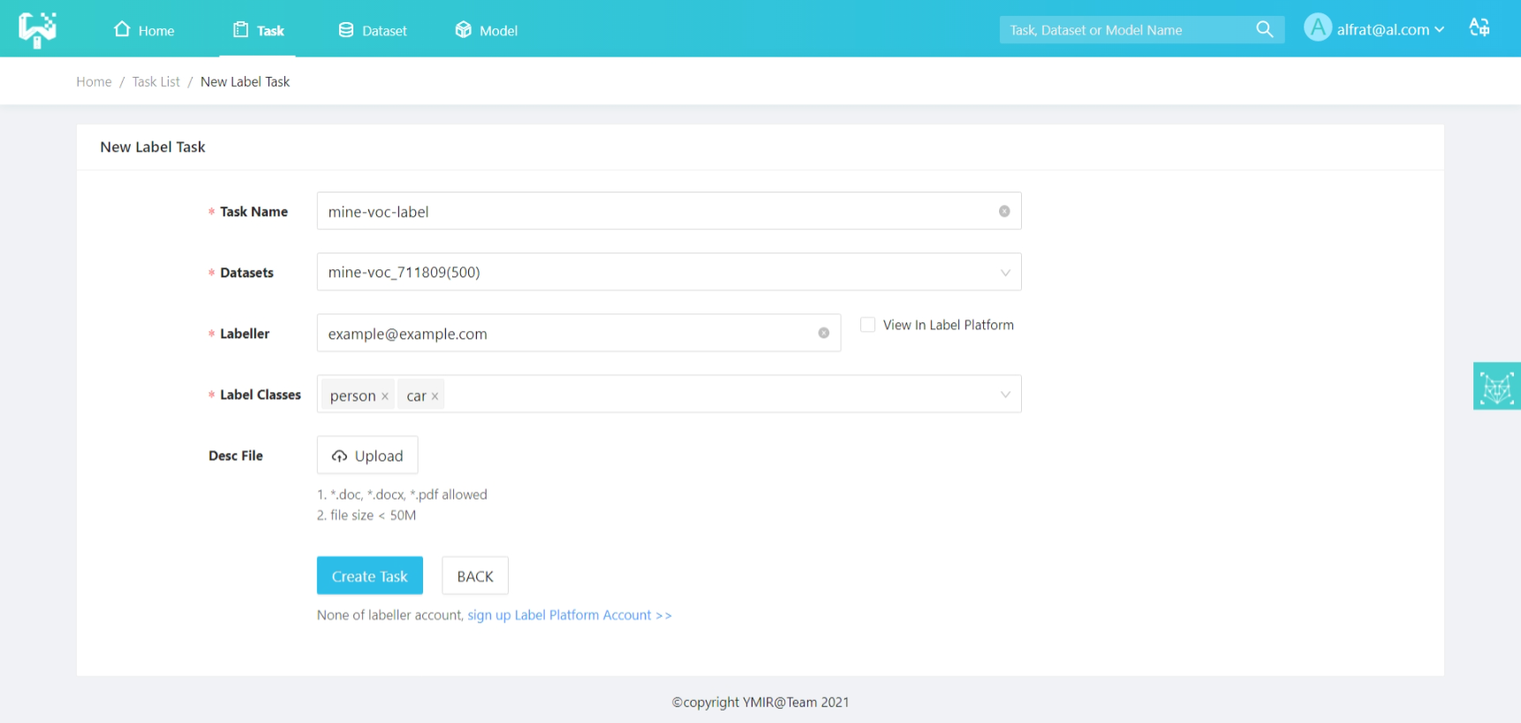The image size is (1521, 723).
Task: Expand the Datasets dropdown
Action: pyautogui.click(x=1004, y=273)
